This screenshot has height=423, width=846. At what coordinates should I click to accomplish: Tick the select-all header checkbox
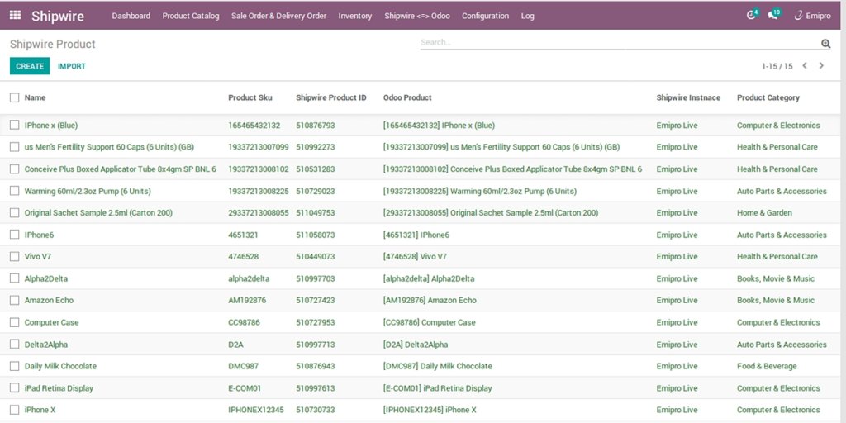point(14,97)
